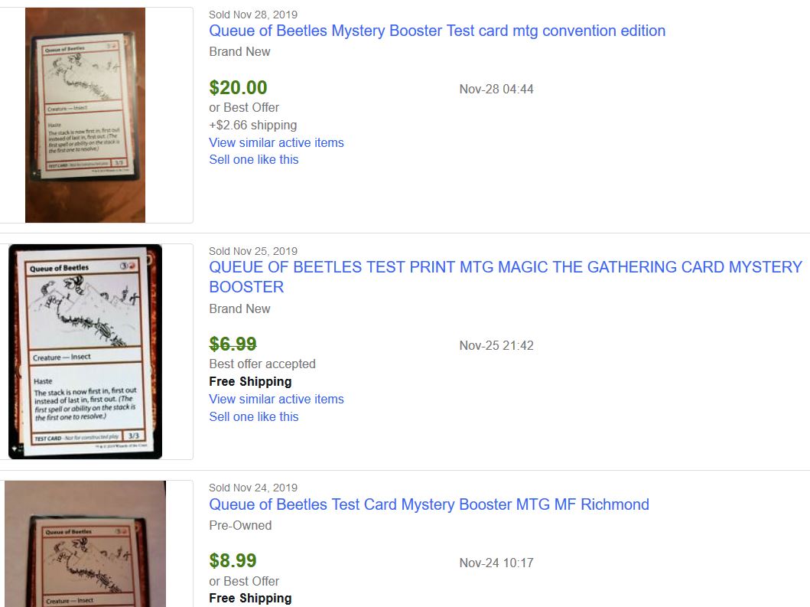Open the Queue of Beetles MF Richmond listing title
Image resolution: width=810 pixels, height=607 pixels.
tap(428, 504)
